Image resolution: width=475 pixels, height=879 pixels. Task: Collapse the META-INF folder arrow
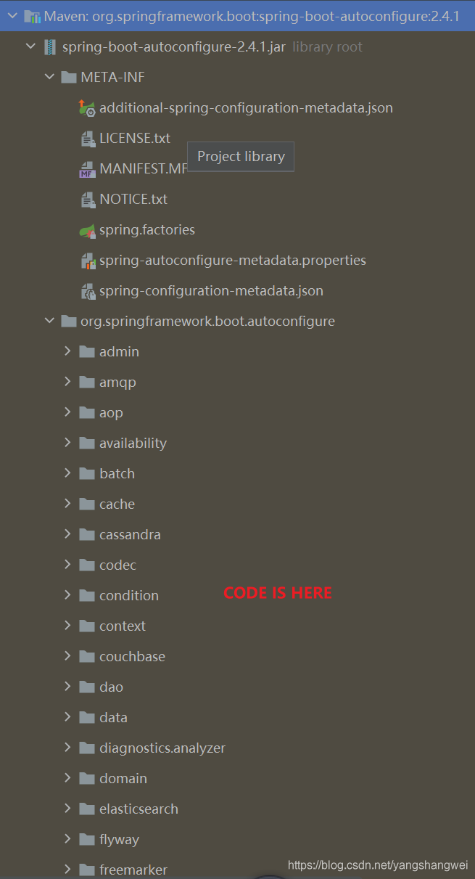click(49, 78)
